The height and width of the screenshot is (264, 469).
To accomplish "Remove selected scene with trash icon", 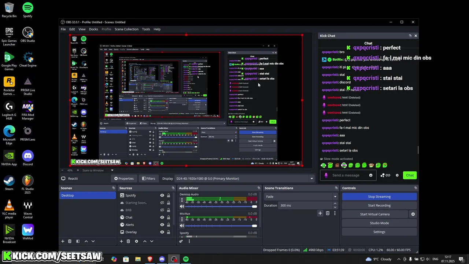I will coord(70,241).
